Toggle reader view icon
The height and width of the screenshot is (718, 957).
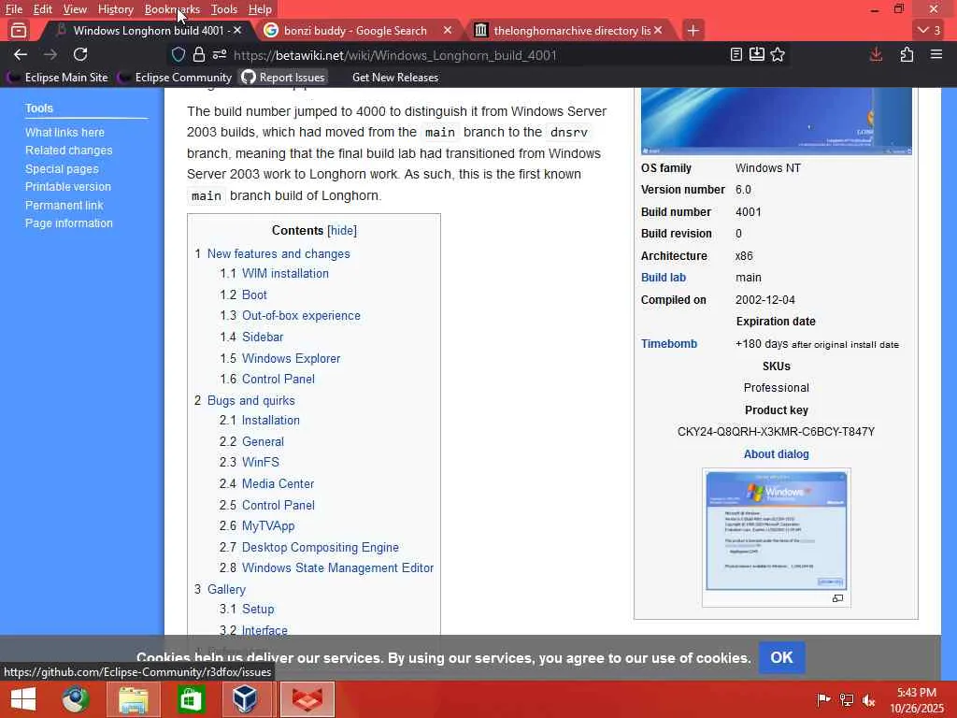point(736,55)
